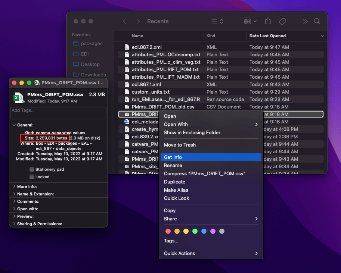Select the edi.867.2.xml file icon

click(x=127, y=47)
